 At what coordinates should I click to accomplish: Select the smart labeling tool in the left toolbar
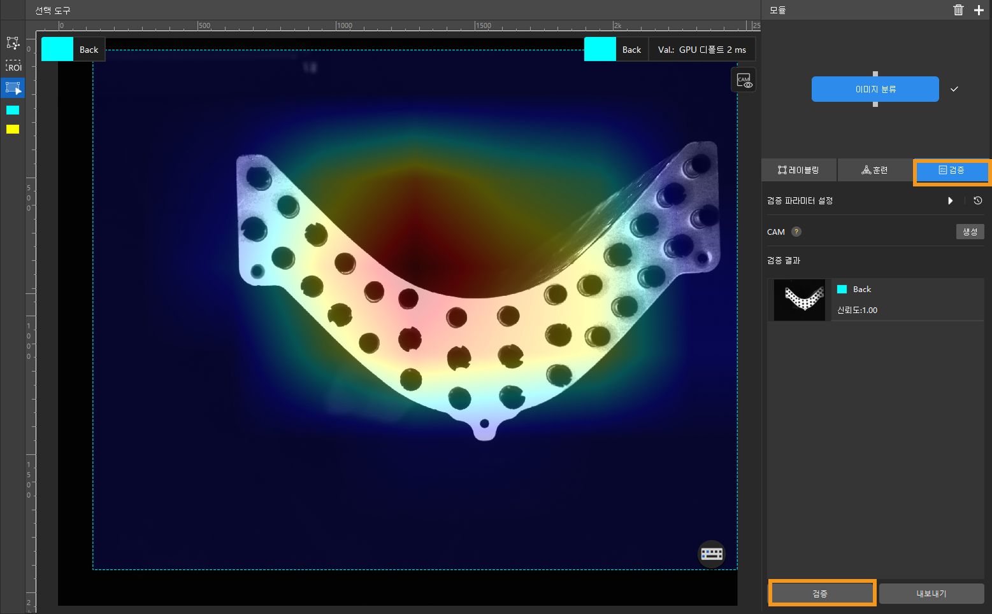tap(13, 43)
